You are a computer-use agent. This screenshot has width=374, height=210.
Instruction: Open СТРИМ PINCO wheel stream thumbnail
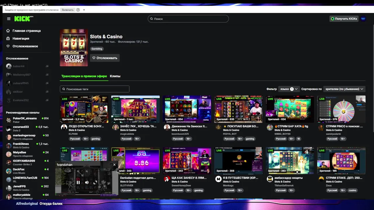coord(341,109)
